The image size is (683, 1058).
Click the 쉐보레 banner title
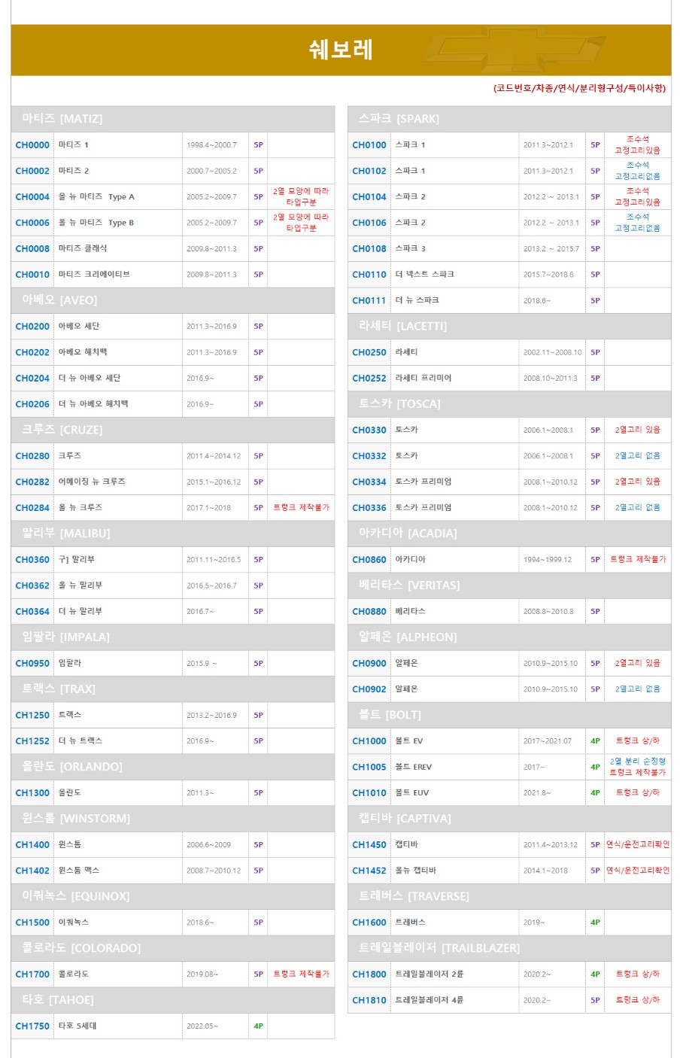point(341,50)
